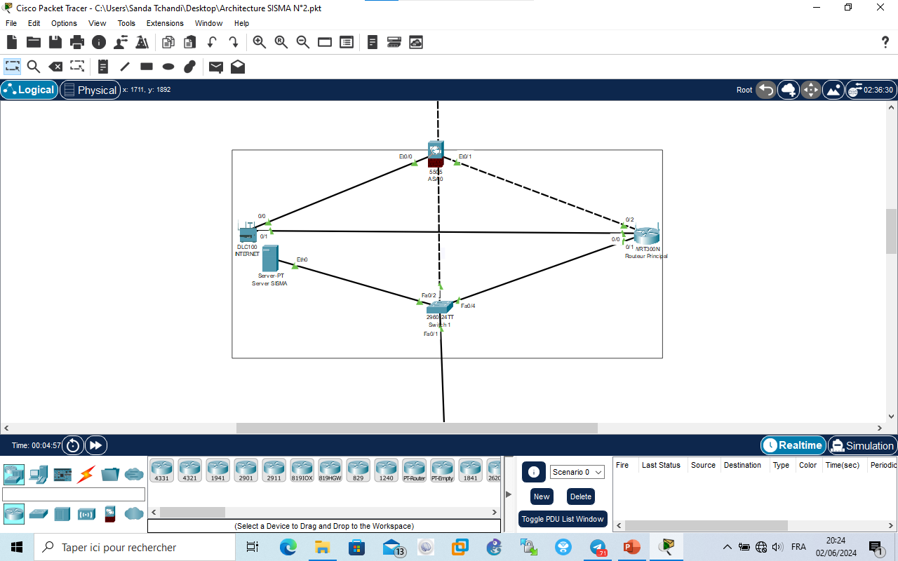898x561 pixels.
Task: Choose the End Devices category
Action: pos(39,475)
